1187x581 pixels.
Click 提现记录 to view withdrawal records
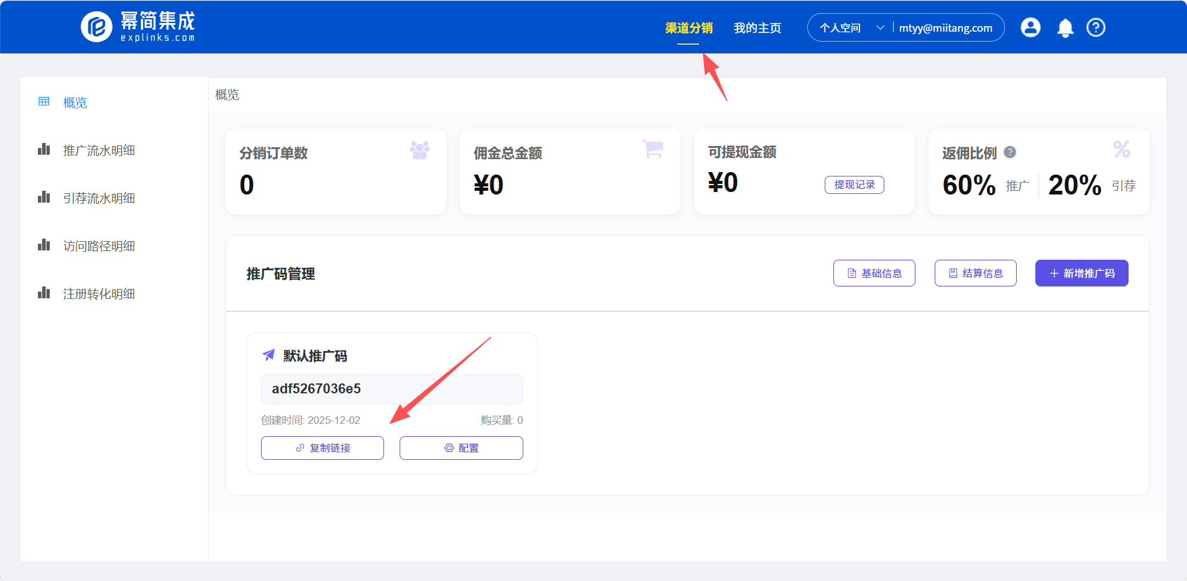[x=854, y=185]
